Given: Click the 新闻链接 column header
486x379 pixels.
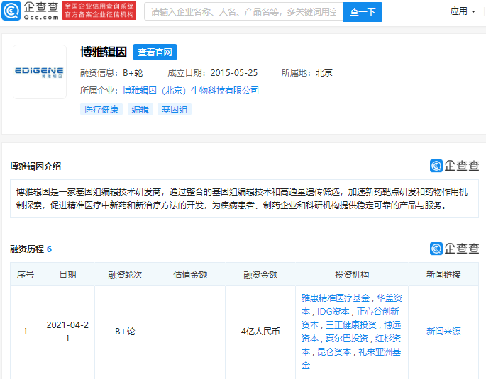Looking at the screenshot, I should [443, 274].
